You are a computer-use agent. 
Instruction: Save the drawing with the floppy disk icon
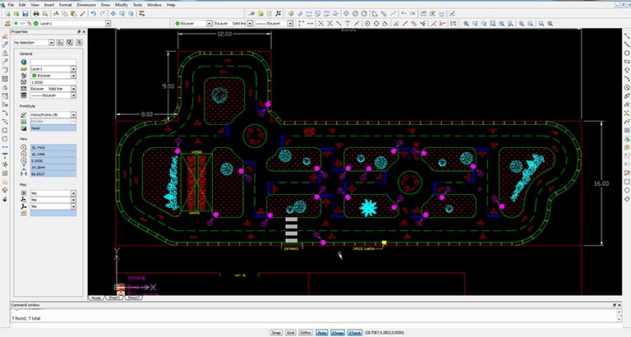pos(25,14)
